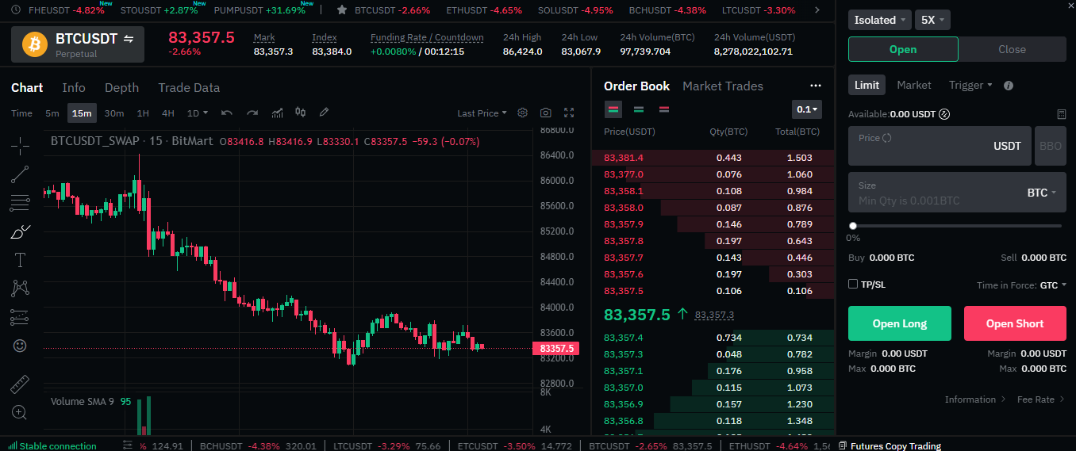Open the Isolated margin mode dropdown

(880, 20)
